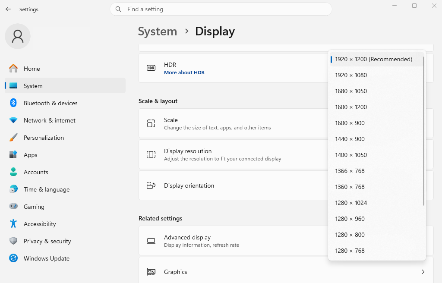Click the Graphics card icon
Image resolution: width=442 pixels, height=283 pixels.
click(151, 272)
